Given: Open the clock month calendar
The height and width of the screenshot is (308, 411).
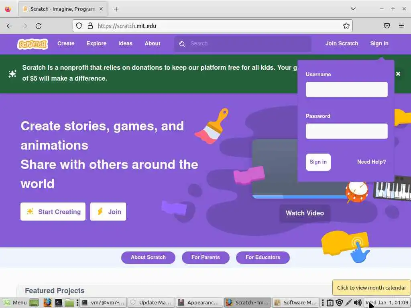Looking at the screenshot, I should (387, 303).
